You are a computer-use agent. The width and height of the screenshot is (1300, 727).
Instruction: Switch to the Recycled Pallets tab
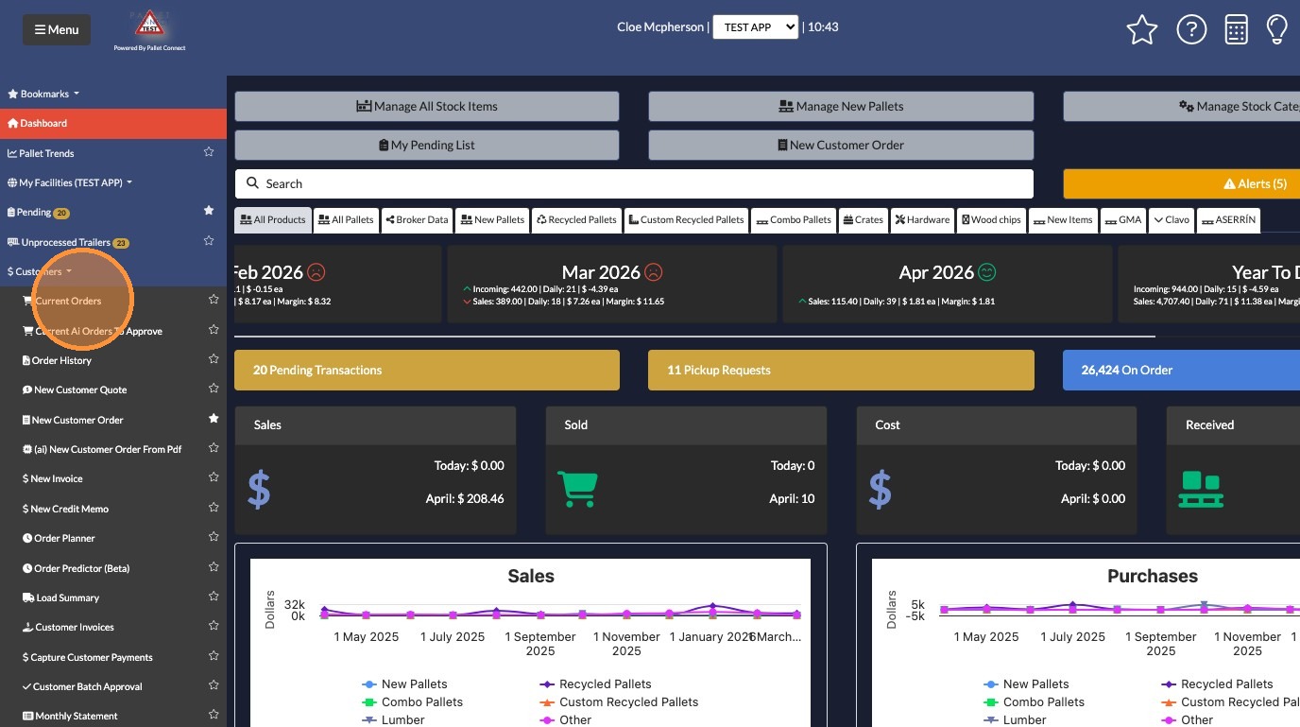(x=576, y=220)
